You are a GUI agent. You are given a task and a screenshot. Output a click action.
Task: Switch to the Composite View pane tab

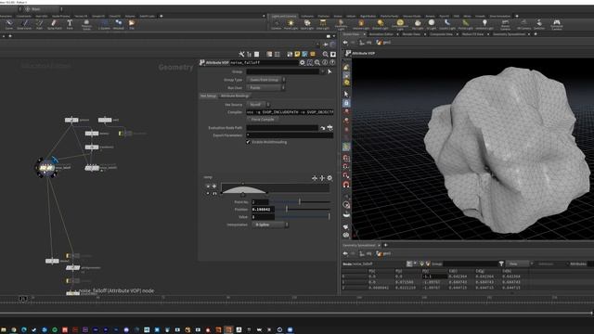pyautogui.click(x=441, y=34)
